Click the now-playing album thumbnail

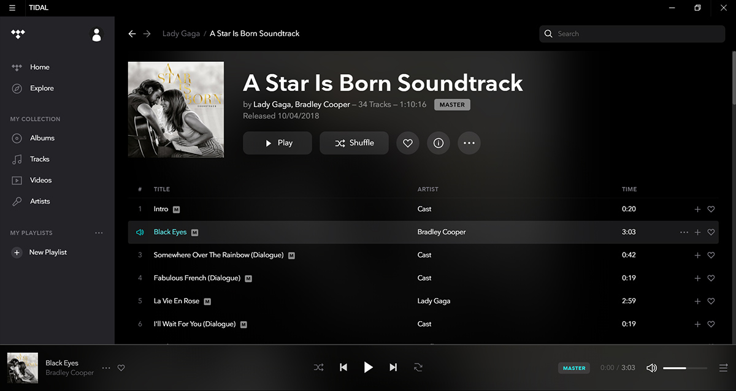point(23,368)
